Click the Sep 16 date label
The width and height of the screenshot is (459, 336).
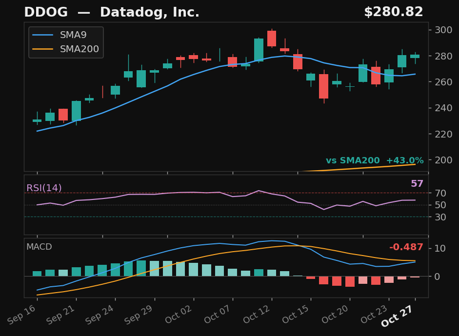coord(22,315)
